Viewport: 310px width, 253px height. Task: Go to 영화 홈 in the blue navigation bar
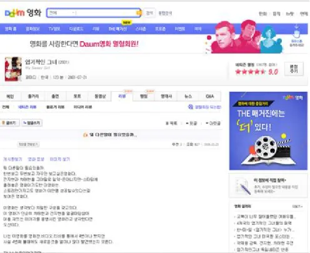tap(11, 29)
